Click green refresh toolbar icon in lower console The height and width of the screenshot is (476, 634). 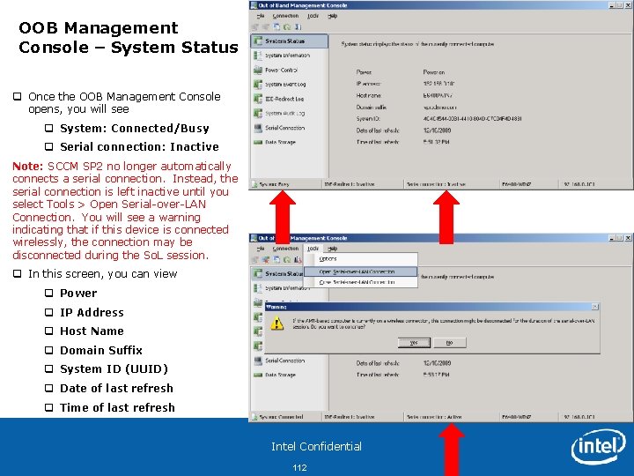[x=287, y=260]
